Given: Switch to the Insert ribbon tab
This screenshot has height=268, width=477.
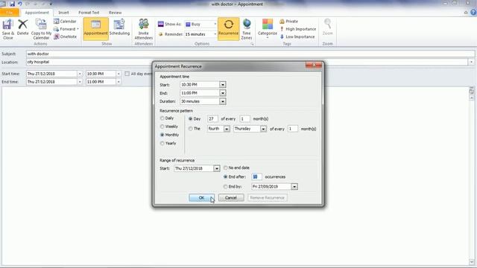Looking at the screenshot, I should (63, 13).
